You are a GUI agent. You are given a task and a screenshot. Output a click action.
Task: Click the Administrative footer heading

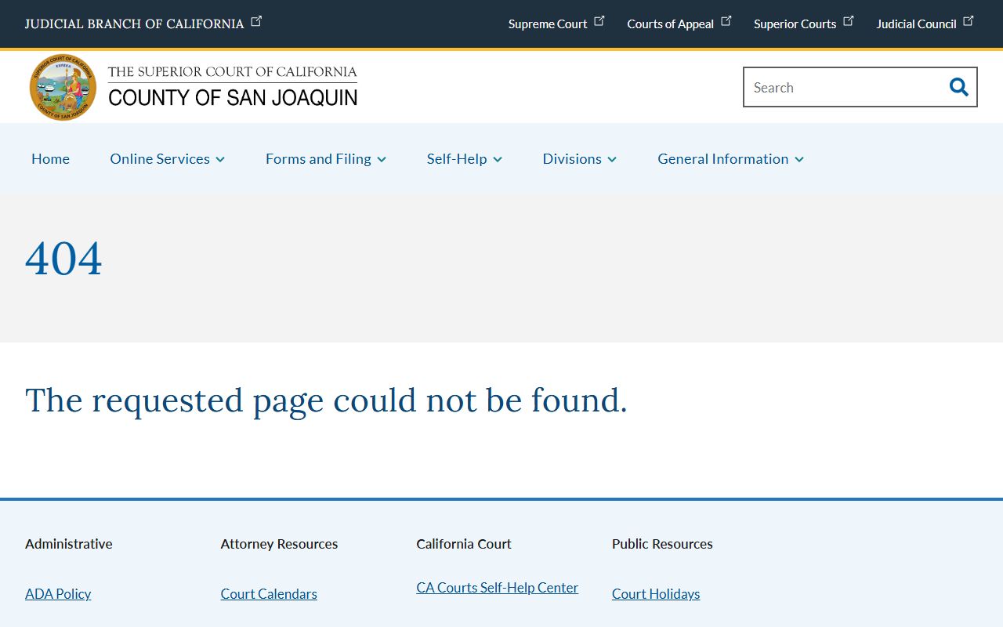69,544
